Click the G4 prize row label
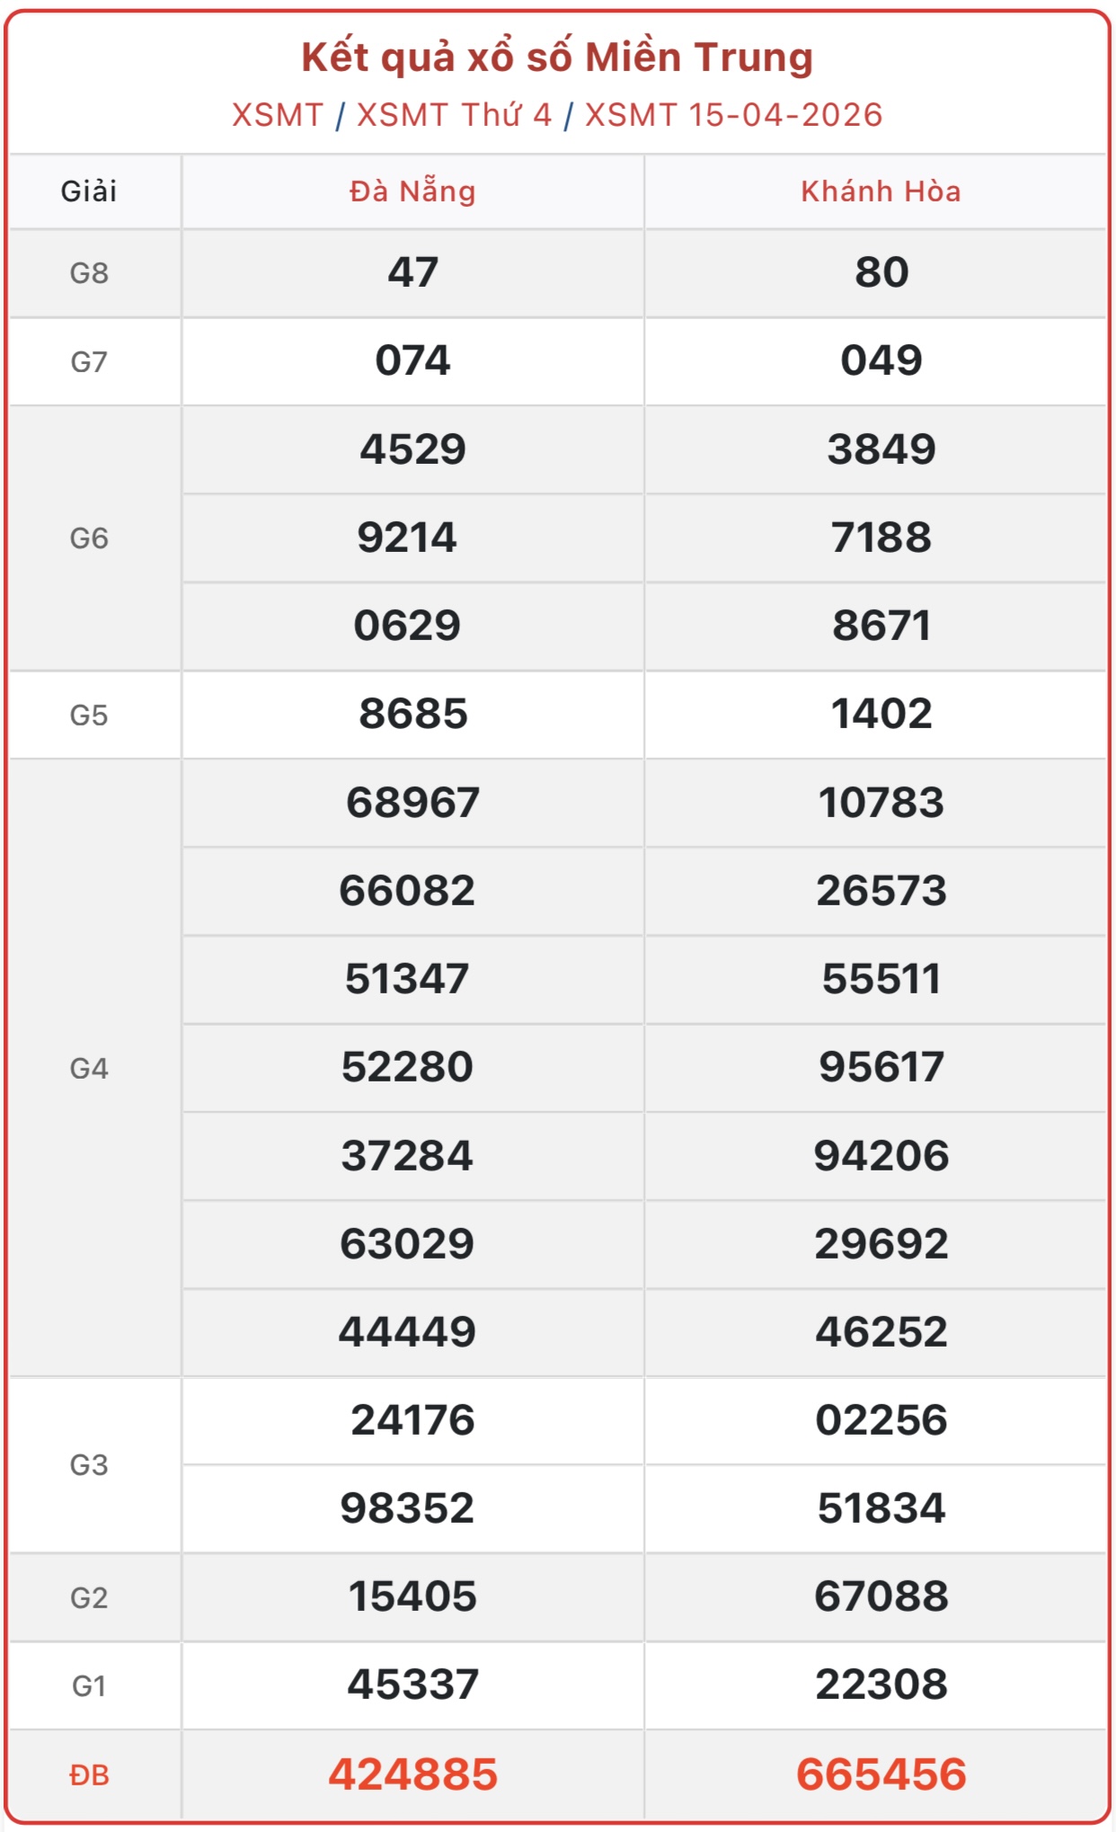 (89, 1068)
